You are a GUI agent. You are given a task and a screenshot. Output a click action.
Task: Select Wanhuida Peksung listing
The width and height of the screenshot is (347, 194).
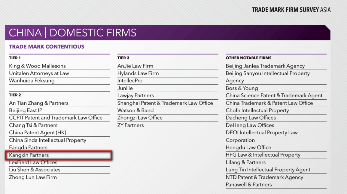pos(32,80)
